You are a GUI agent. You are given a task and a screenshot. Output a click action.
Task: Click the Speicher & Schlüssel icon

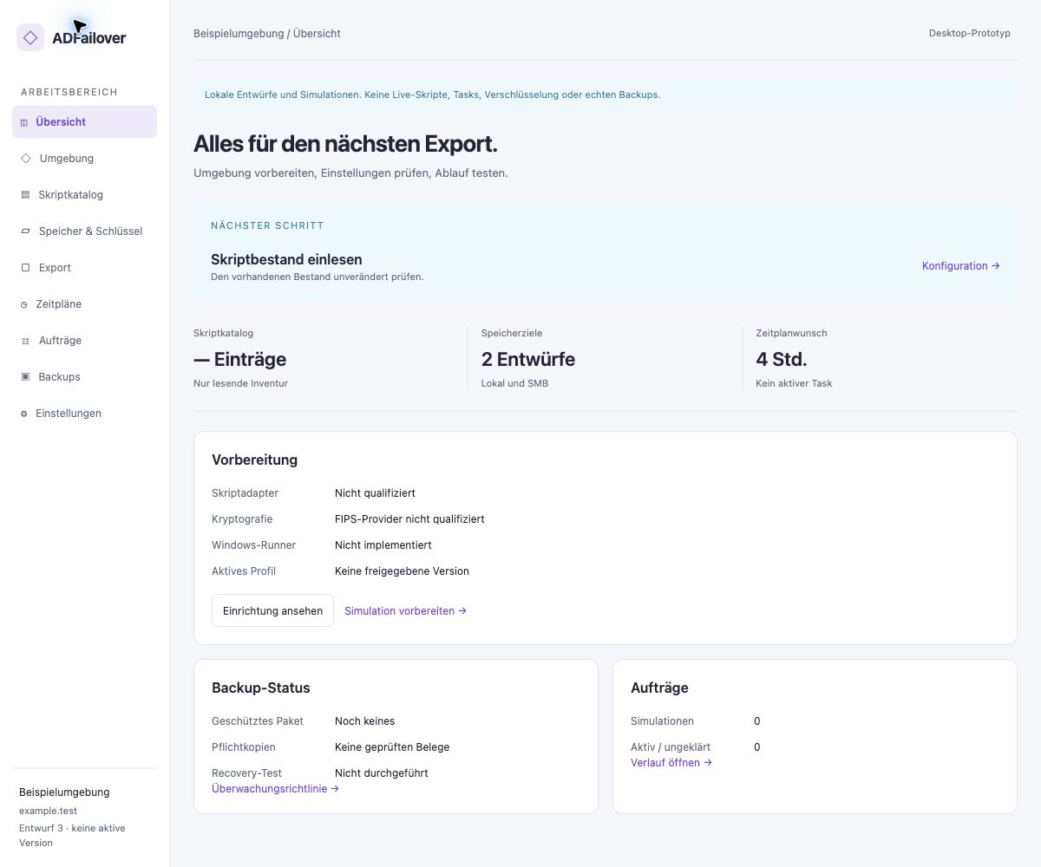pyautogui.click(x=25, y=231)
